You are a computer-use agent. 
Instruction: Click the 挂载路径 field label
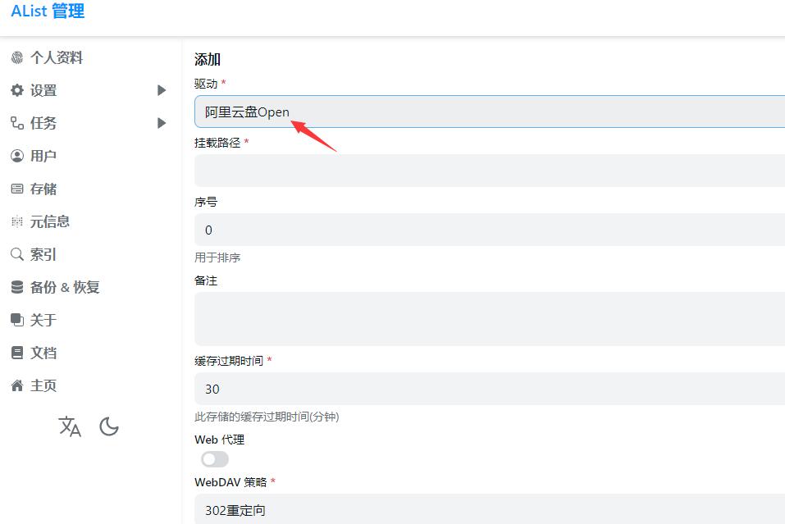(217, 143)
